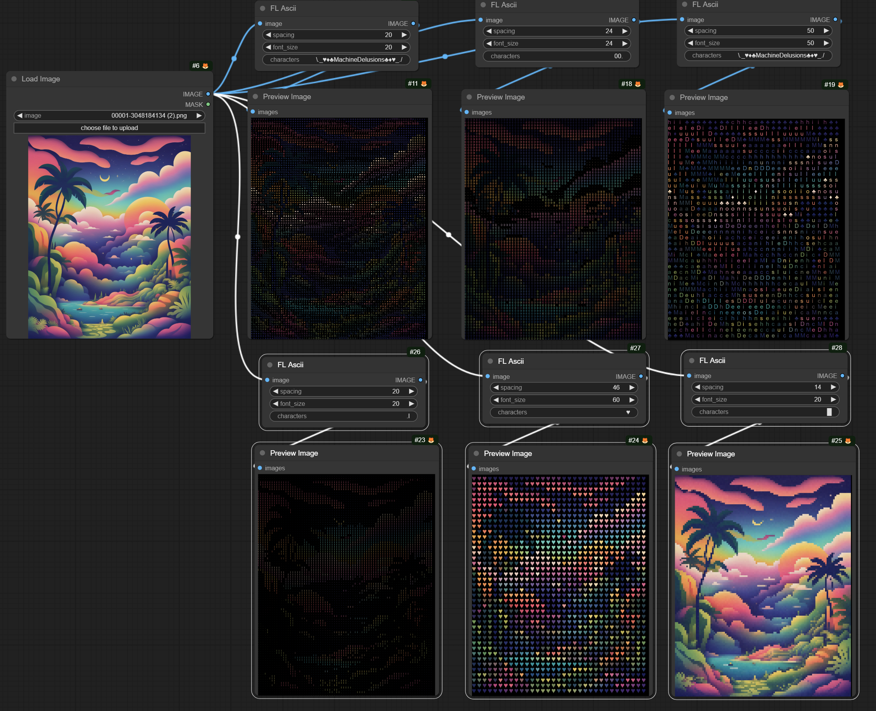Collapse the Load Image node using its dot

[14, 79]
